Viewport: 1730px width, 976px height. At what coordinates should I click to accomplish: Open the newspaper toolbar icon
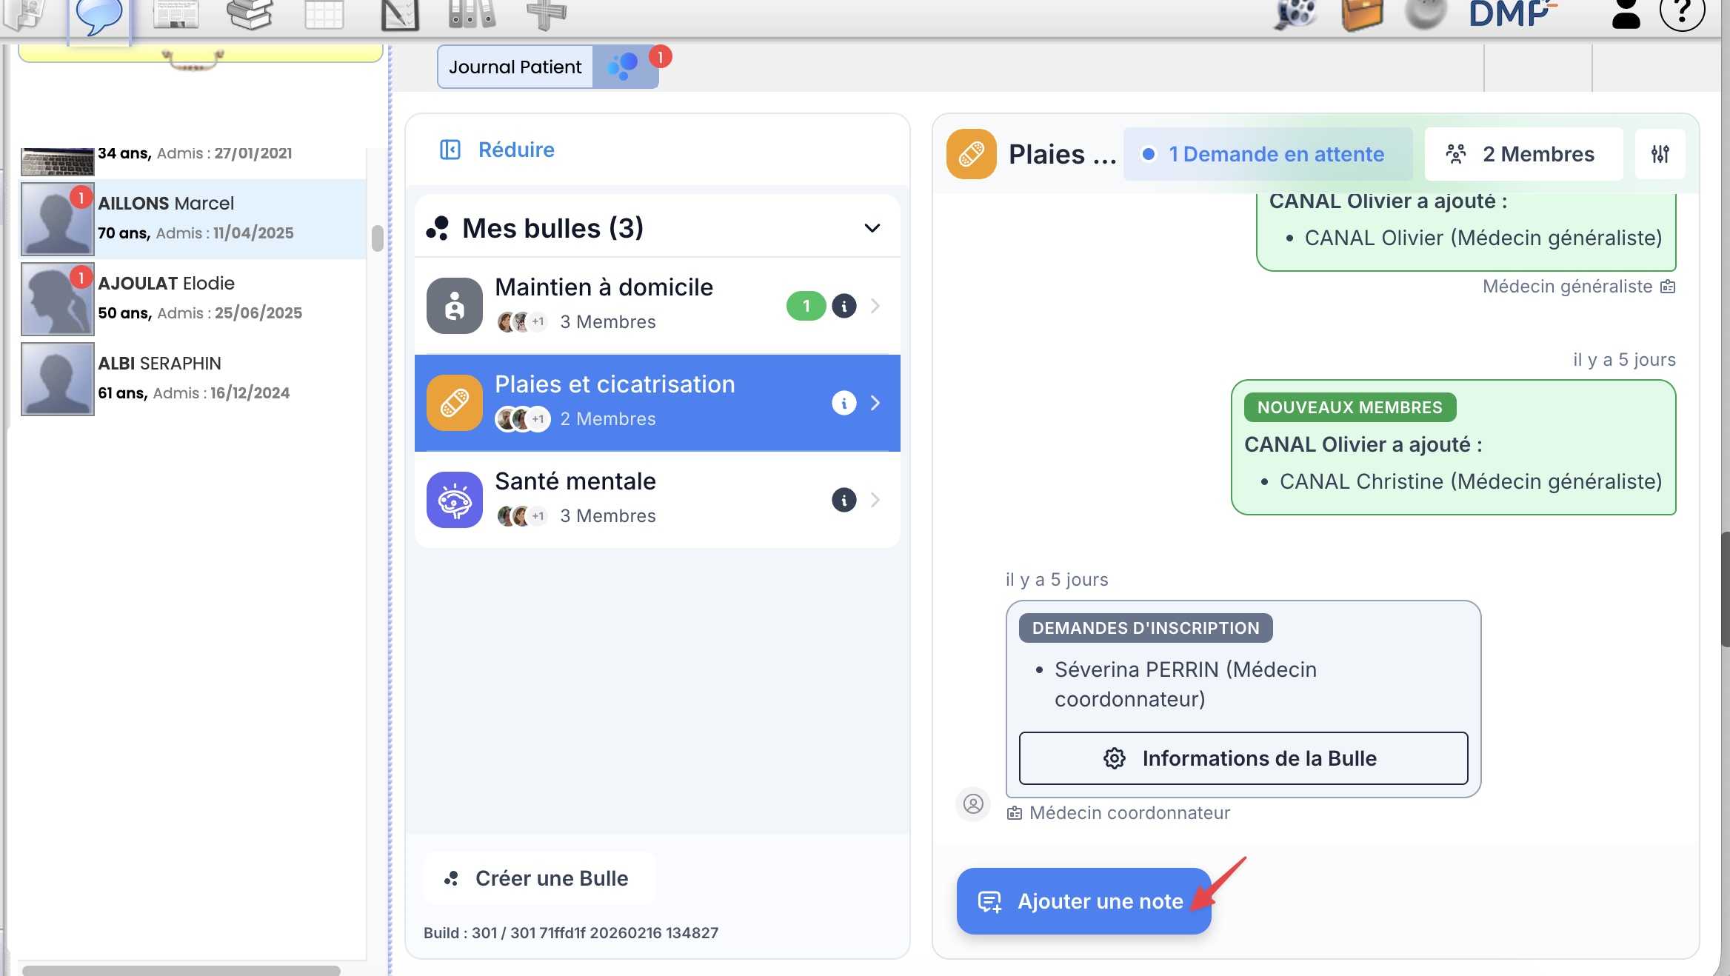pos(176,13)
